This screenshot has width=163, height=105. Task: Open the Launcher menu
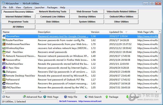[39, 8]
